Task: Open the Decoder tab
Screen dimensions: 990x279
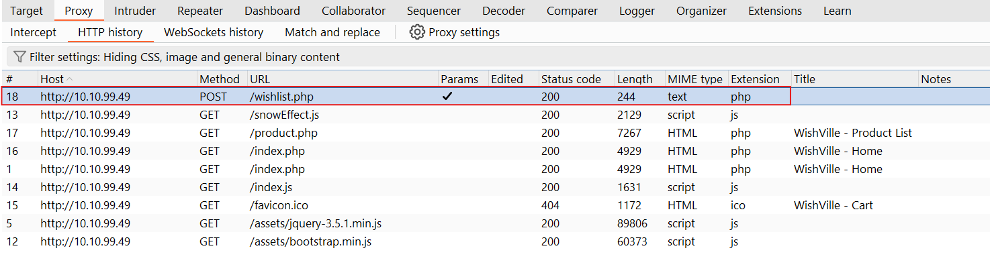Action: pyautogui.click(x=504, y=11)
